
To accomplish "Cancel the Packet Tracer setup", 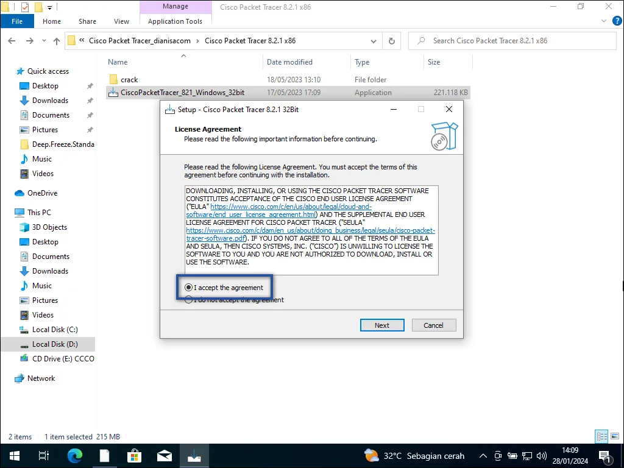I will click(x=433, y=325).
